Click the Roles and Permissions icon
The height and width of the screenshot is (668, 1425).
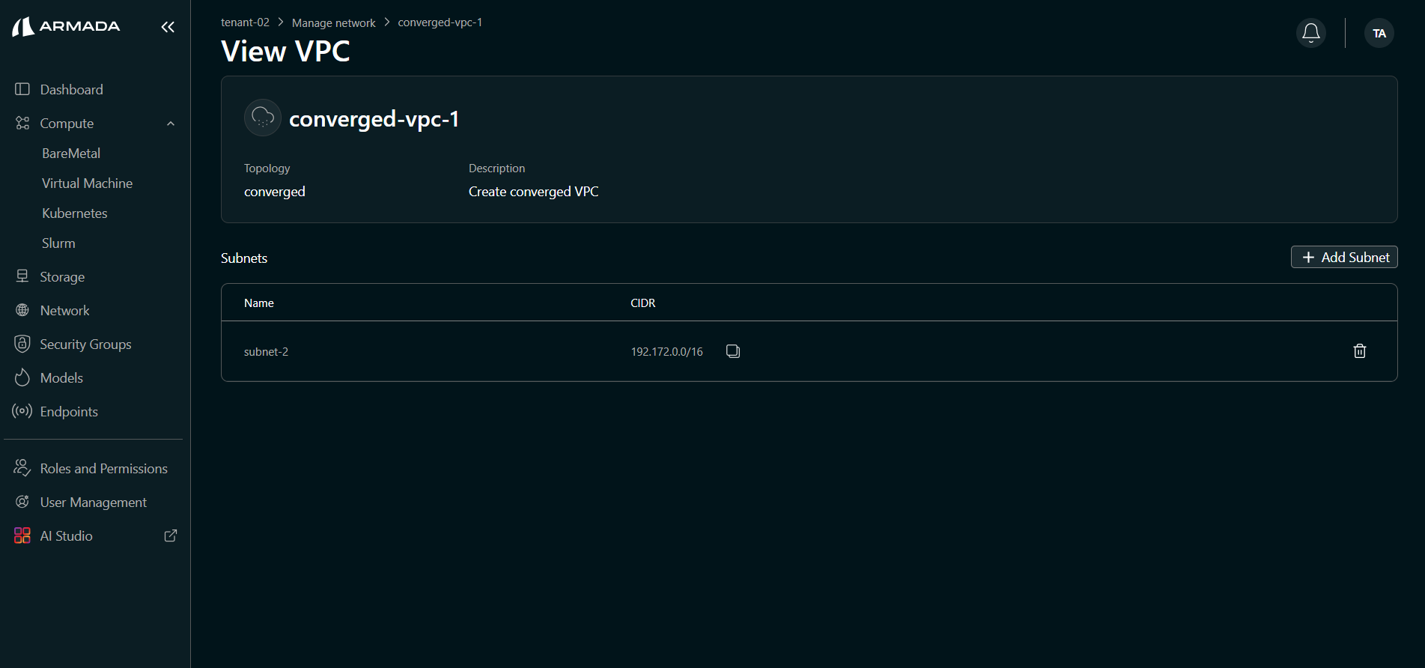[22, 468]
